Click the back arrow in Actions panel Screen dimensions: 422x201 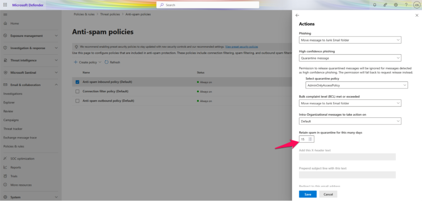pyautogui.click(x=297, y=15)
